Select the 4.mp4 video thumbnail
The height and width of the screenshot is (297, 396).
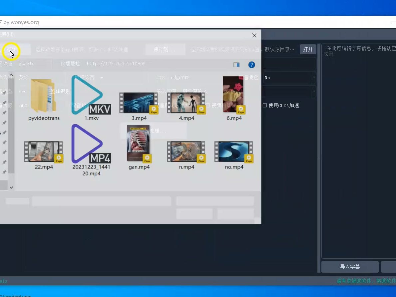point(187,103)
